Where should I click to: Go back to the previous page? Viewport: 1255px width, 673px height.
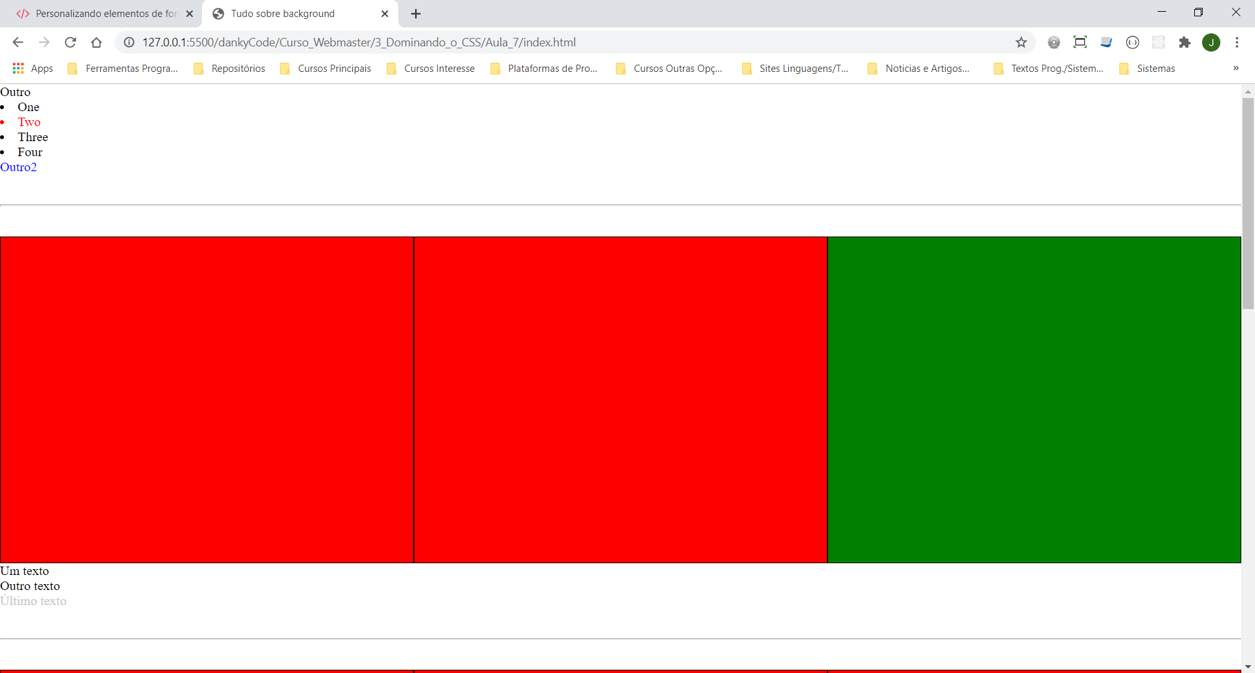(x=18, y=42)
